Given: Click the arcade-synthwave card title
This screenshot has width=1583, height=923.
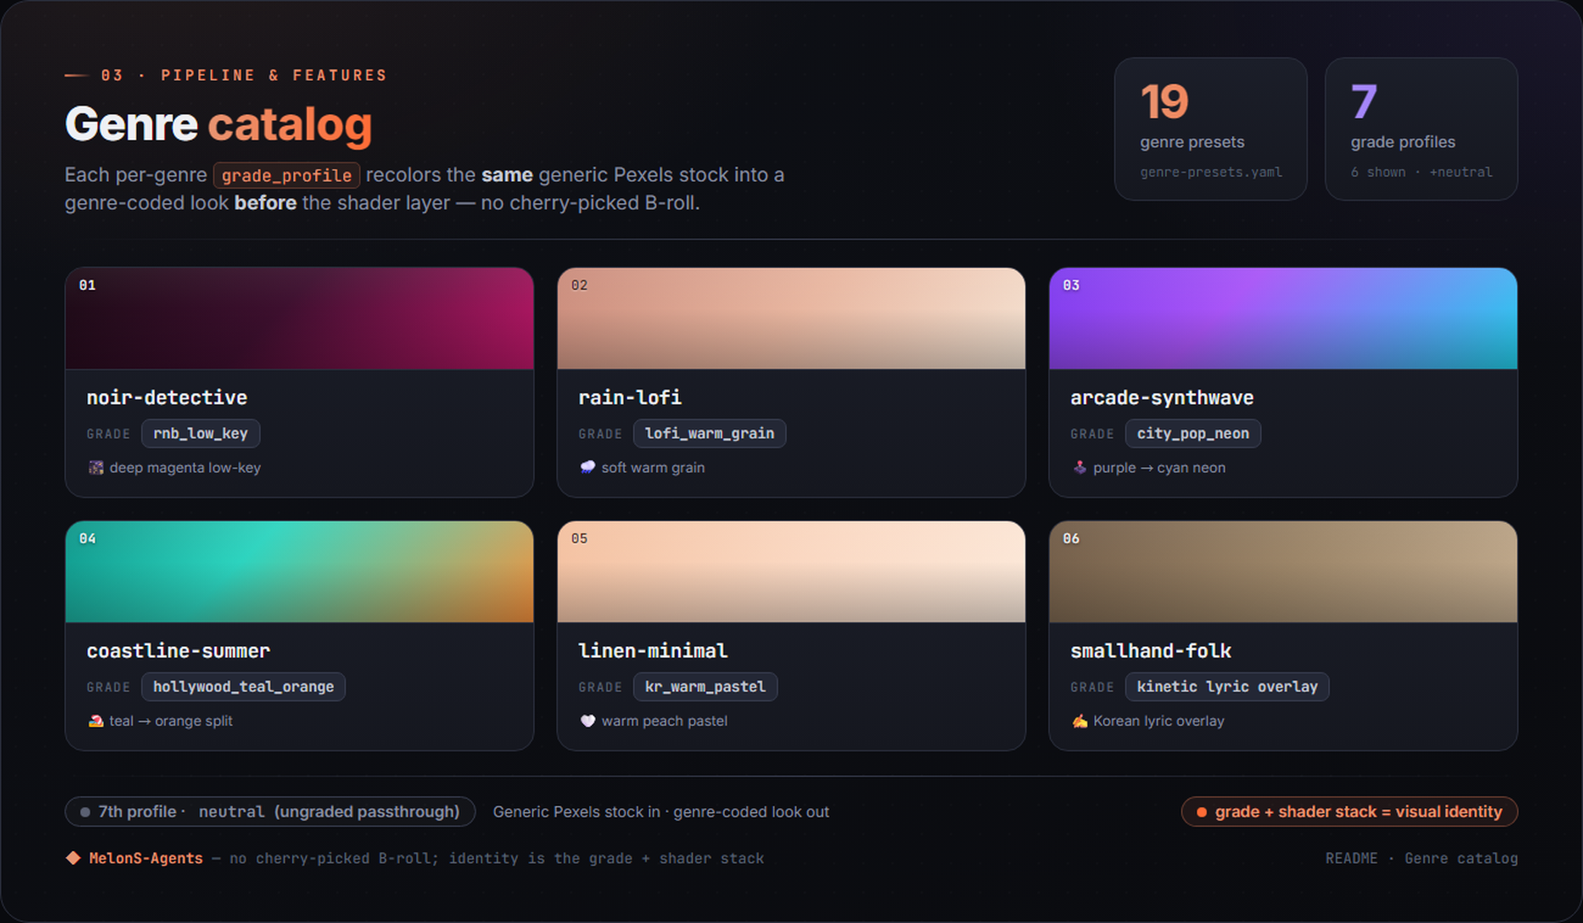Looking at the screenshot, I should pos(1162,397).
